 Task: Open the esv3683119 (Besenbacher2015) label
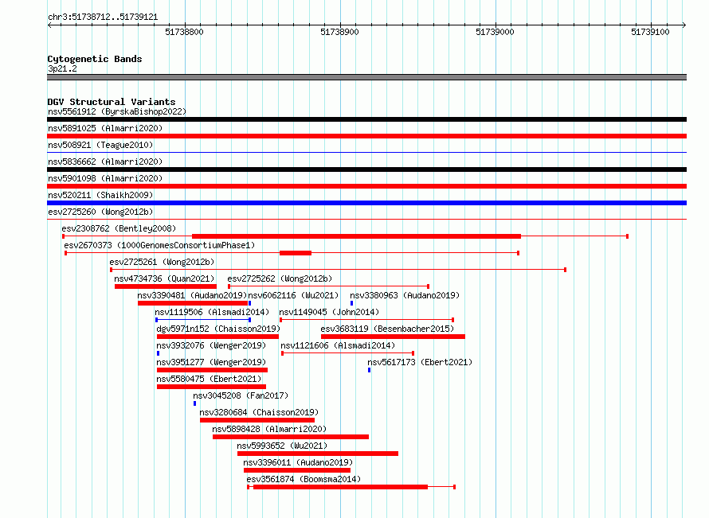[387, 329]
